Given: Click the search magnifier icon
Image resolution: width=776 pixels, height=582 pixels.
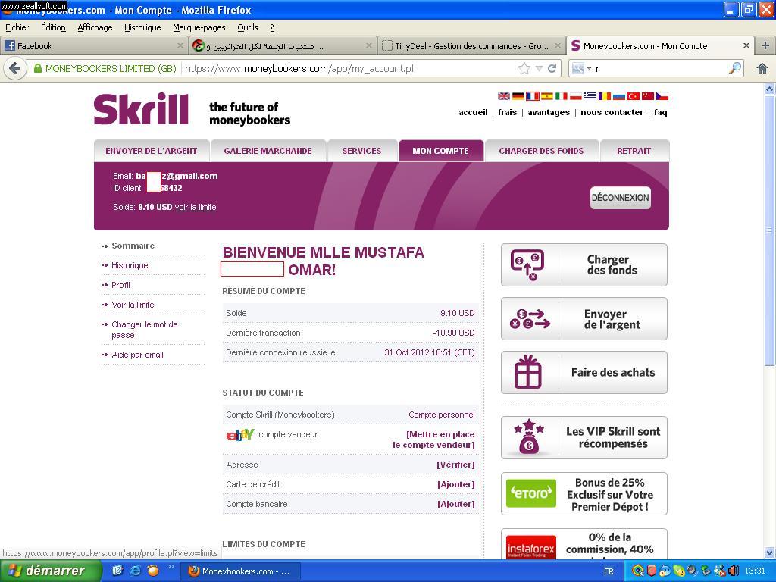Looking at the screenshot, I should click(735, 68).
